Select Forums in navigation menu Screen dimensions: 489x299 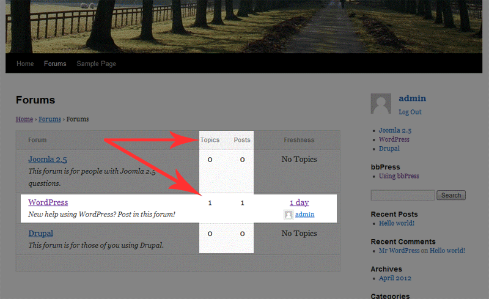pos(55,64)
